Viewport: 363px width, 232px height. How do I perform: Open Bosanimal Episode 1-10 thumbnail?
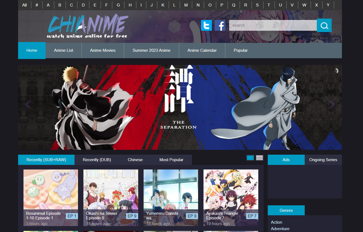point(51,198)
